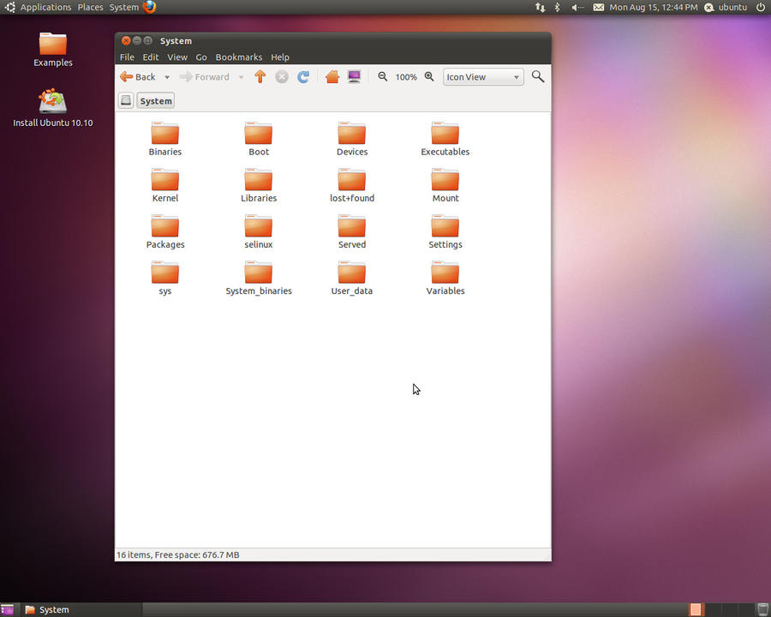Open the Go menu
This screenshot has height=617, width=771.
(201, 57)
